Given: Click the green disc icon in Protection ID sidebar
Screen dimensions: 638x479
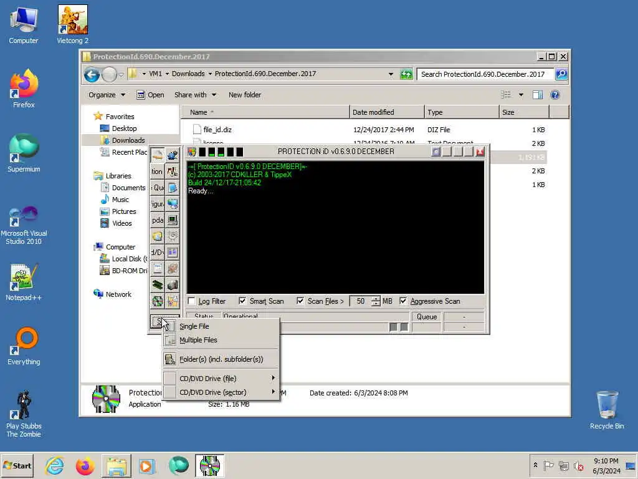Looking at the screenshot, I should coord(158,301).
